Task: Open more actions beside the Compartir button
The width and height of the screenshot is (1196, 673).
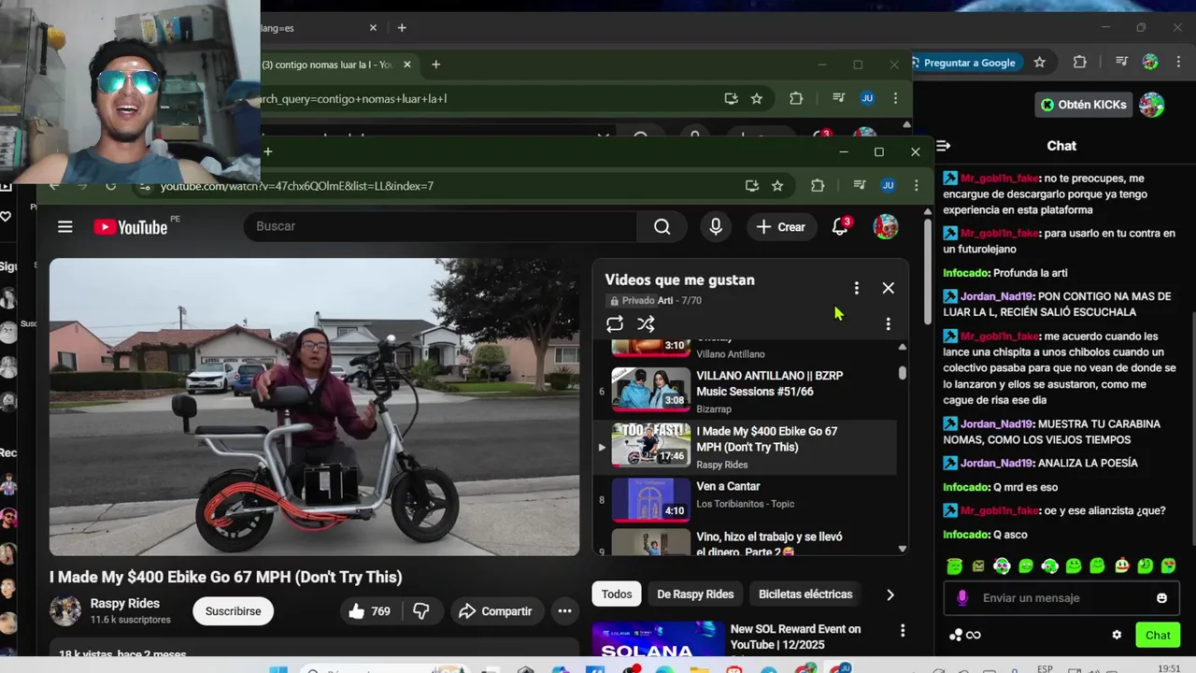Action: click(x=564, y=611)
